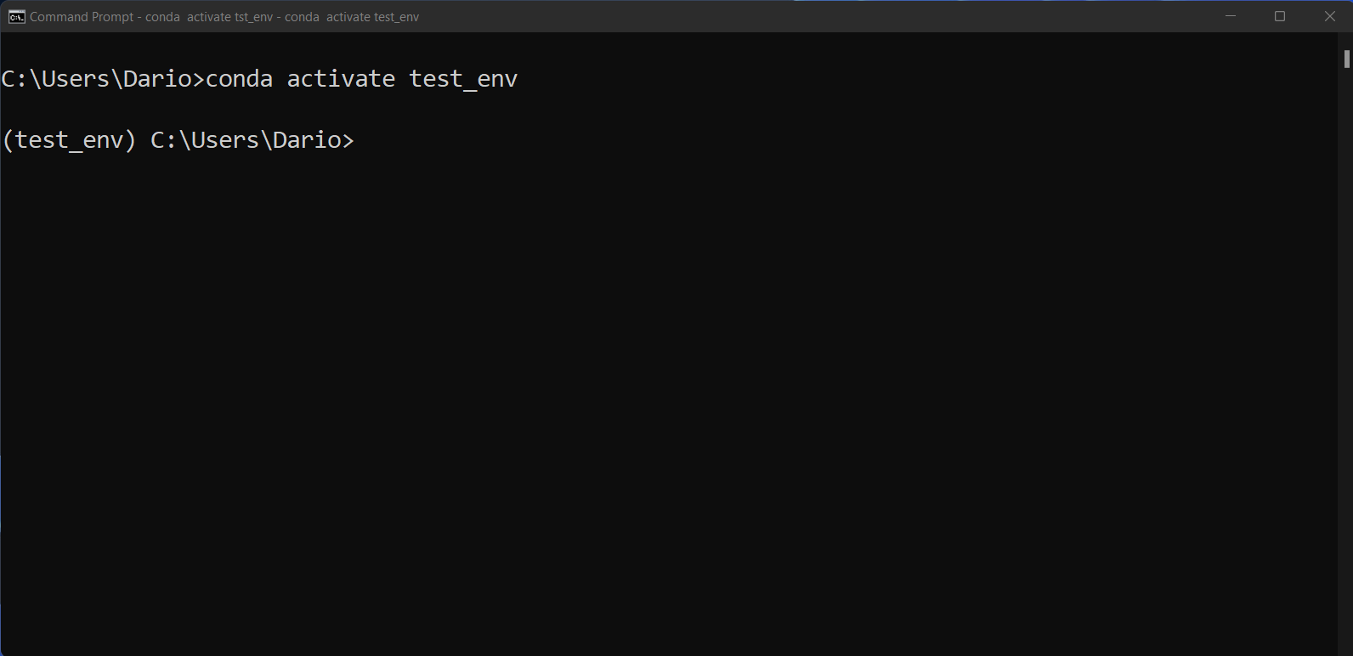The image size is (1353, 656).
Task: Click the word "activate" in the typed command
Action: [341, 79]
